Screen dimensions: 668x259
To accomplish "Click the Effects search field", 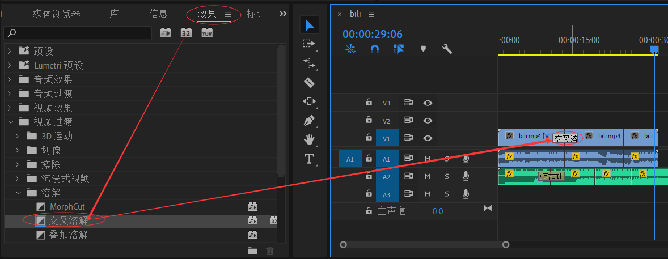I will tap(78, 33).
